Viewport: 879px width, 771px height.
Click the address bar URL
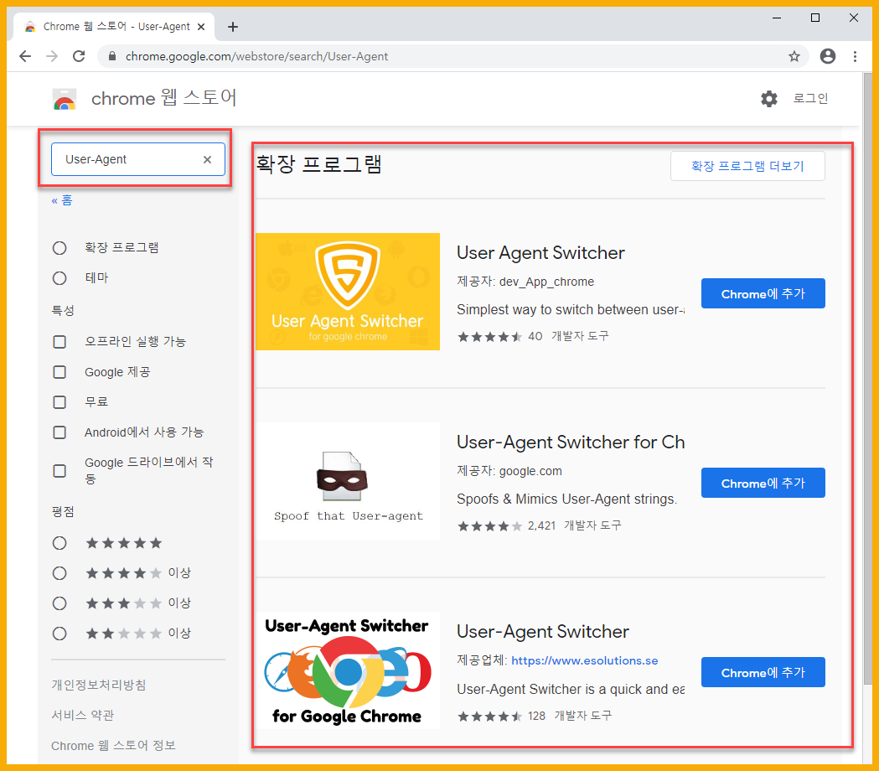click(x=256, y=56)
